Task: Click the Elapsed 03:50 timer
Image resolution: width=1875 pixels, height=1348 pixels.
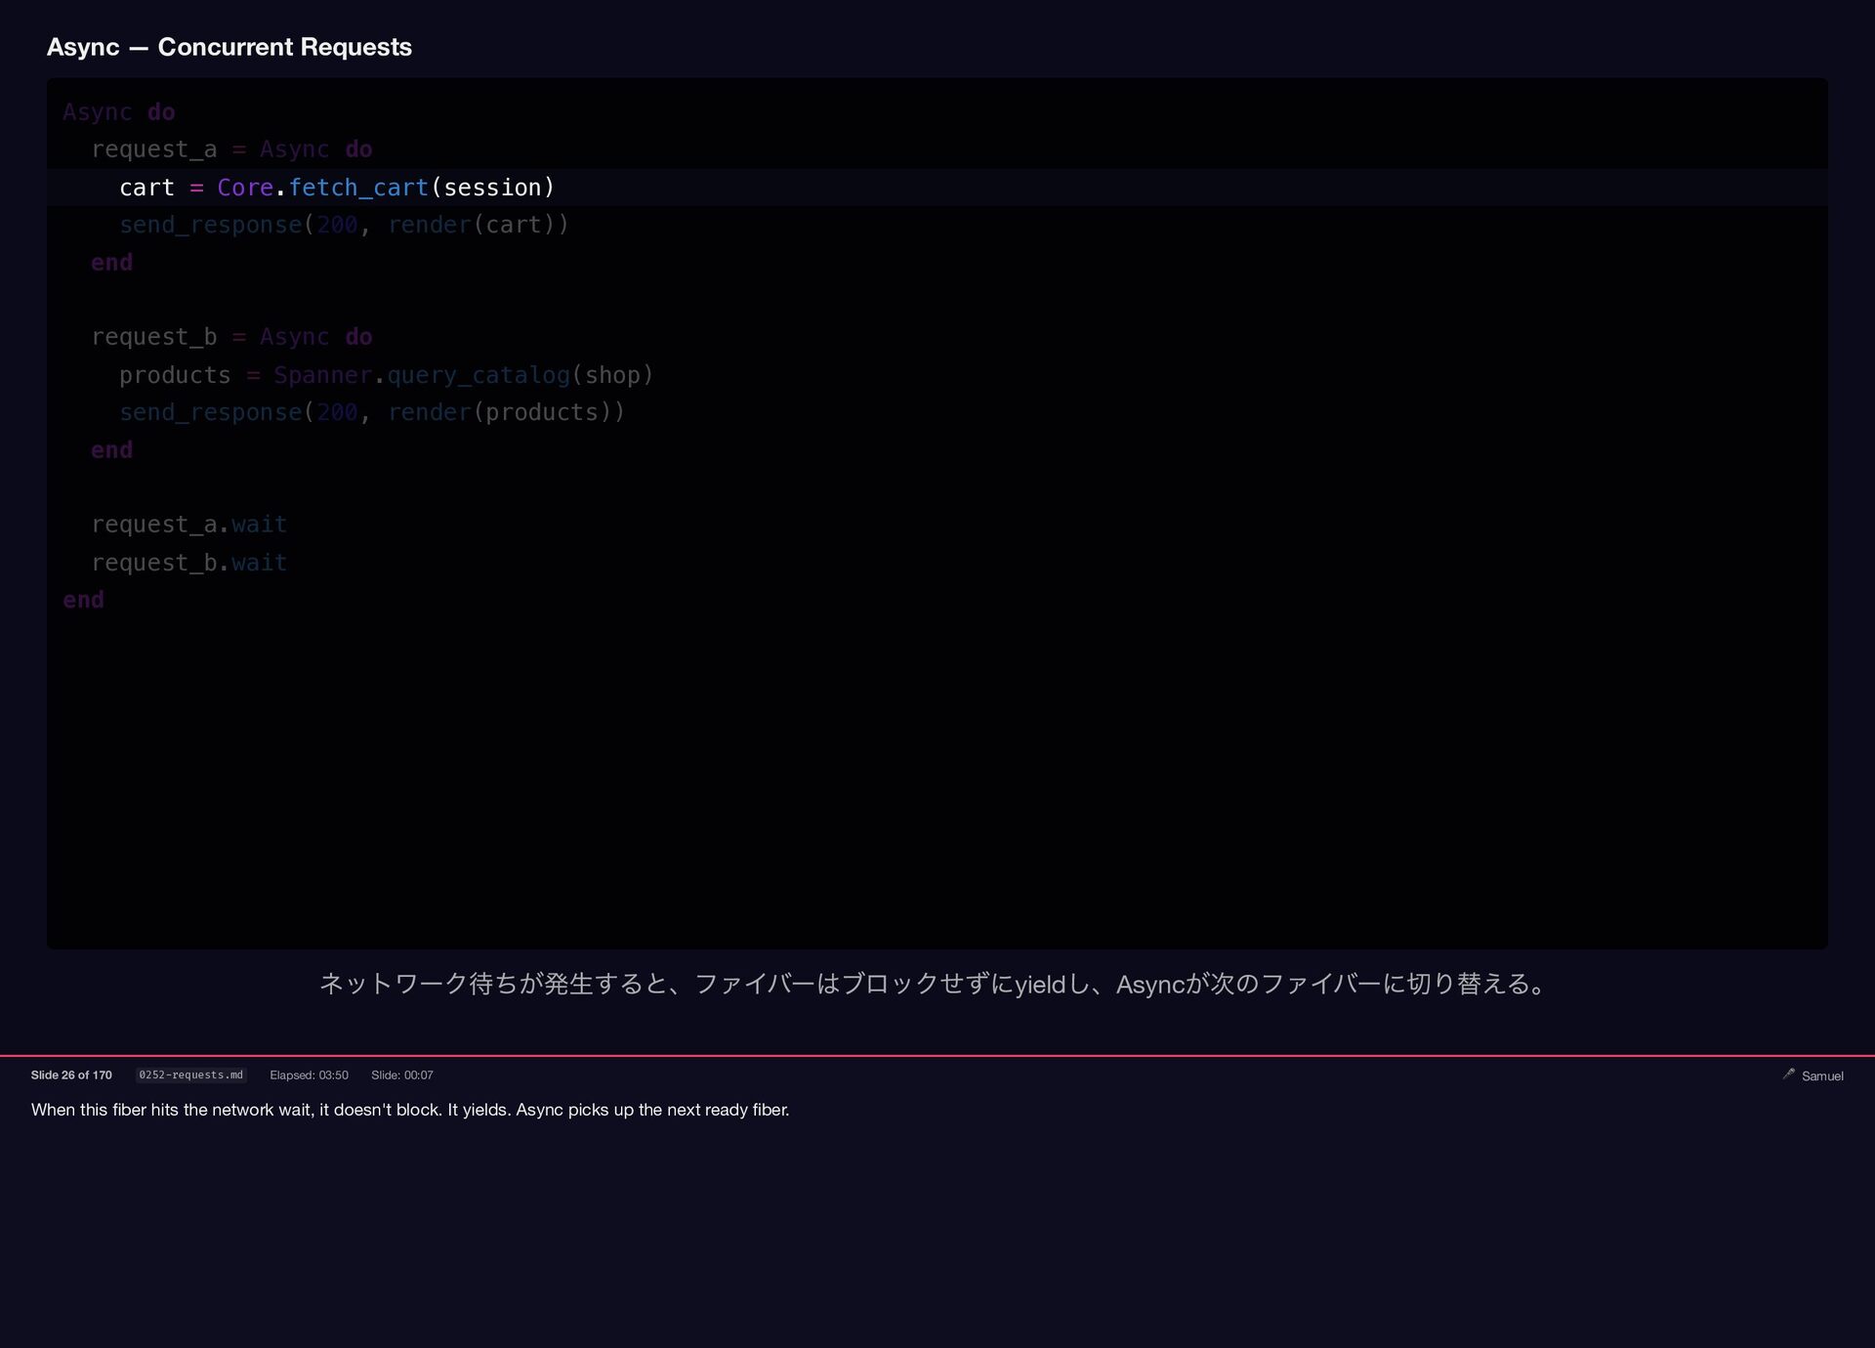Action: point(309,1075)
